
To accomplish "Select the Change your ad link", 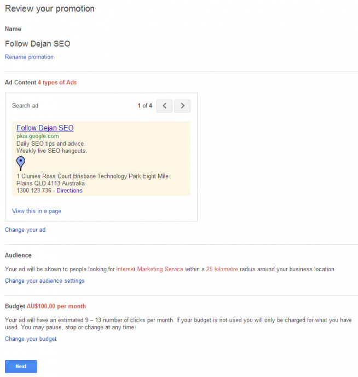I will pyautogui.click(x=25, y=230).
